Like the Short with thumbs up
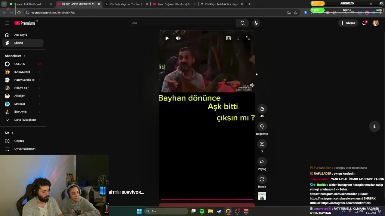Image resolution: width=385 pixels, height=216 pixels. pyautogui.click(x=262, y=109)
